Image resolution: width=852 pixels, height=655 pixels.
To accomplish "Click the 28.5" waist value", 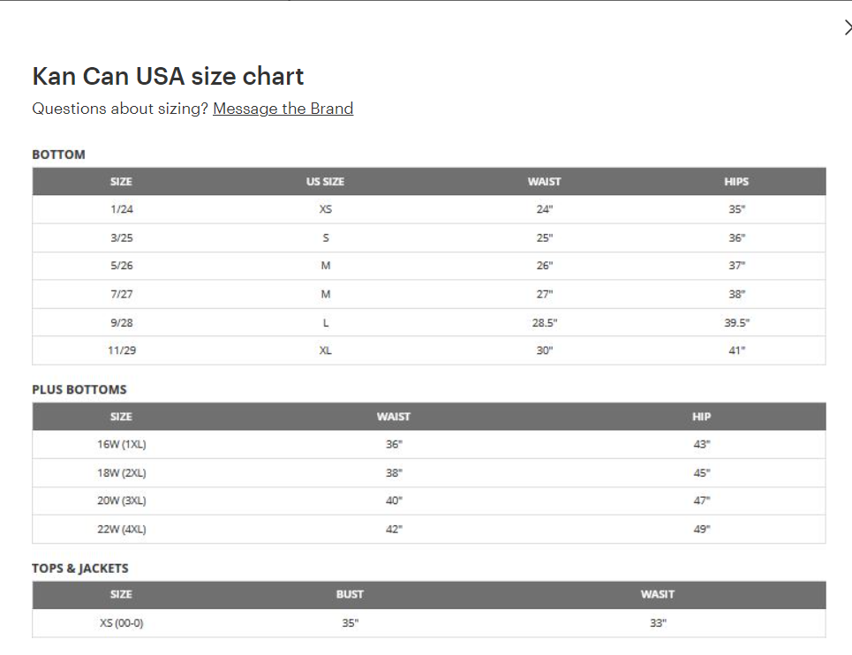I will [x=544, y=322].
